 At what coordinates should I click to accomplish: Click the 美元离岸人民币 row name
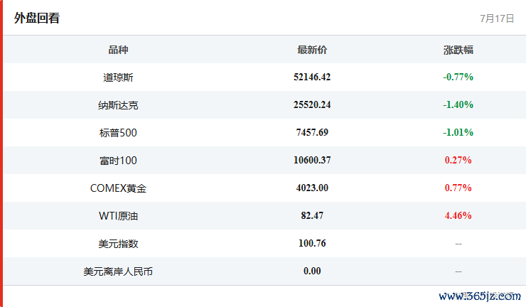118,271
